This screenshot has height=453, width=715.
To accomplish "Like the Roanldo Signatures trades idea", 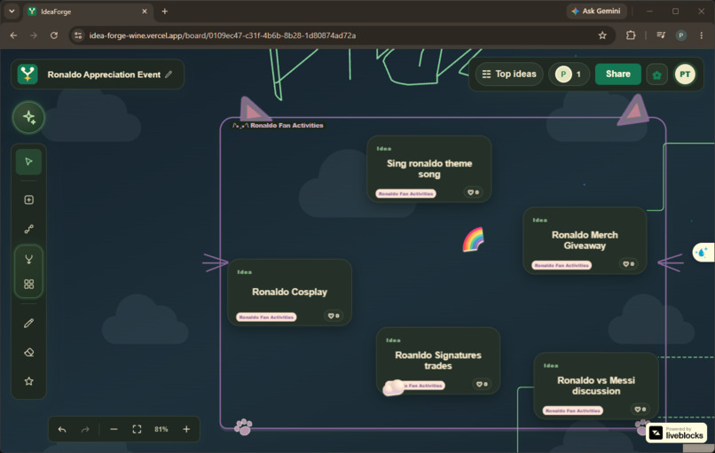I will 482,384.
